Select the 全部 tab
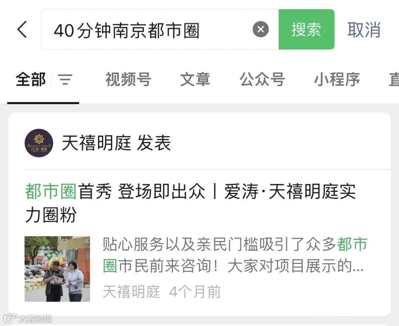Viewport: 399px width, 326px height. [x=31, y=79]
